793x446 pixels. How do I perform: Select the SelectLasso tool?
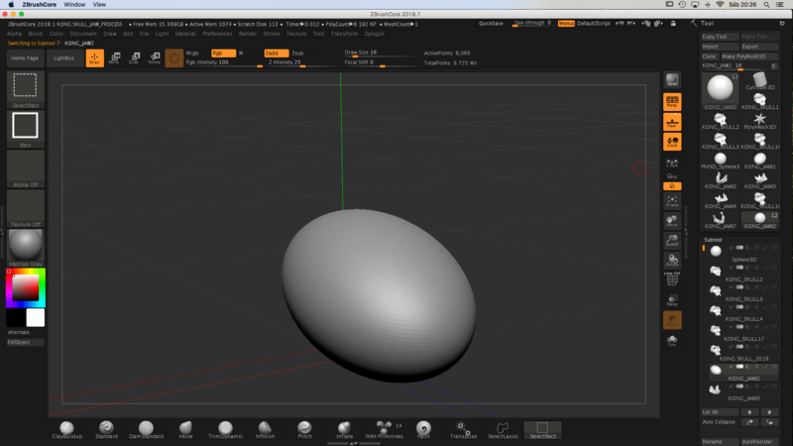pos(502,428)
